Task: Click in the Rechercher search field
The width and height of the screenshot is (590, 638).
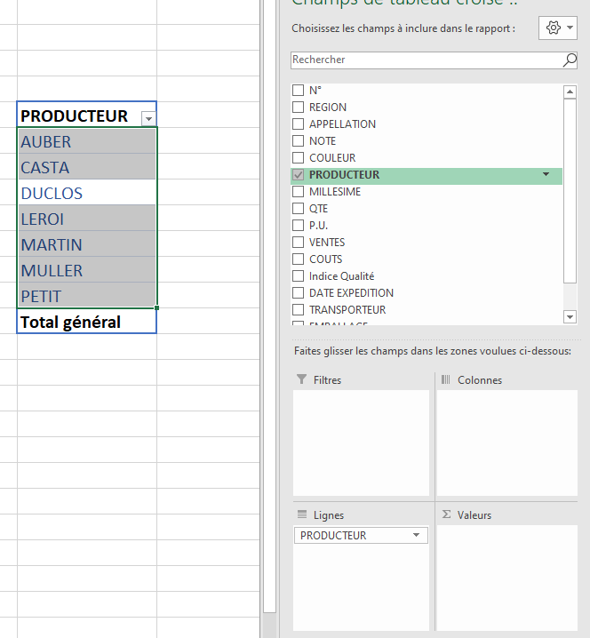Action: click(x=425, y=60)
